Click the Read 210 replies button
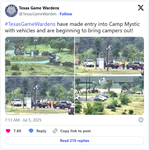Screen dimensions: 149x150 pyautogui.click(x=74, y=141)
